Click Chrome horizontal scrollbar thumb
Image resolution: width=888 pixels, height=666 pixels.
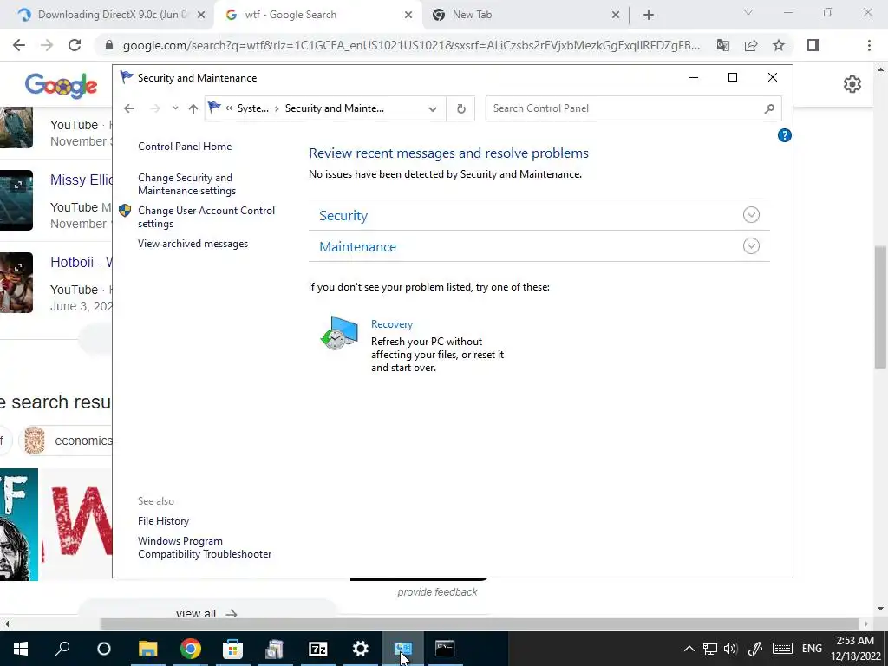pos(479,624)
